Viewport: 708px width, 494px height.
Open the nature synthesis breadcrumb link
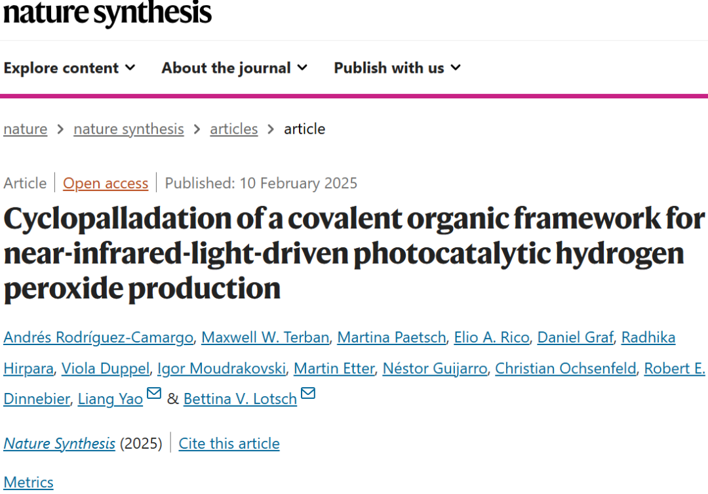(x=128, y=129)
